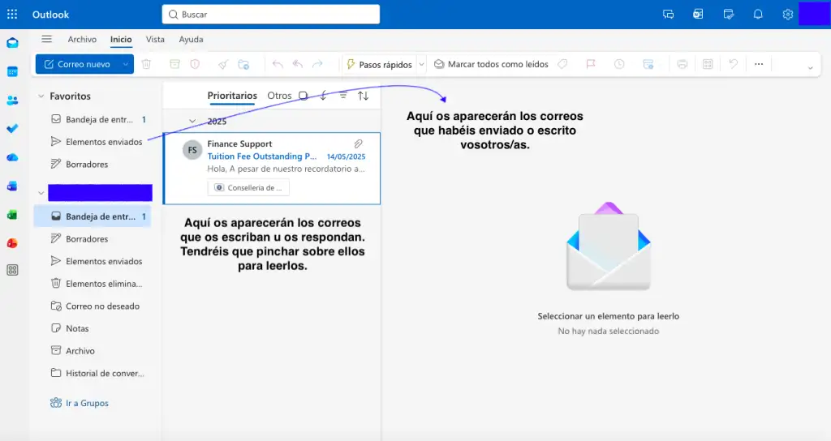831x441 pixels.
Task: Click the print icon in the toolbar
Action: (682, 64)
